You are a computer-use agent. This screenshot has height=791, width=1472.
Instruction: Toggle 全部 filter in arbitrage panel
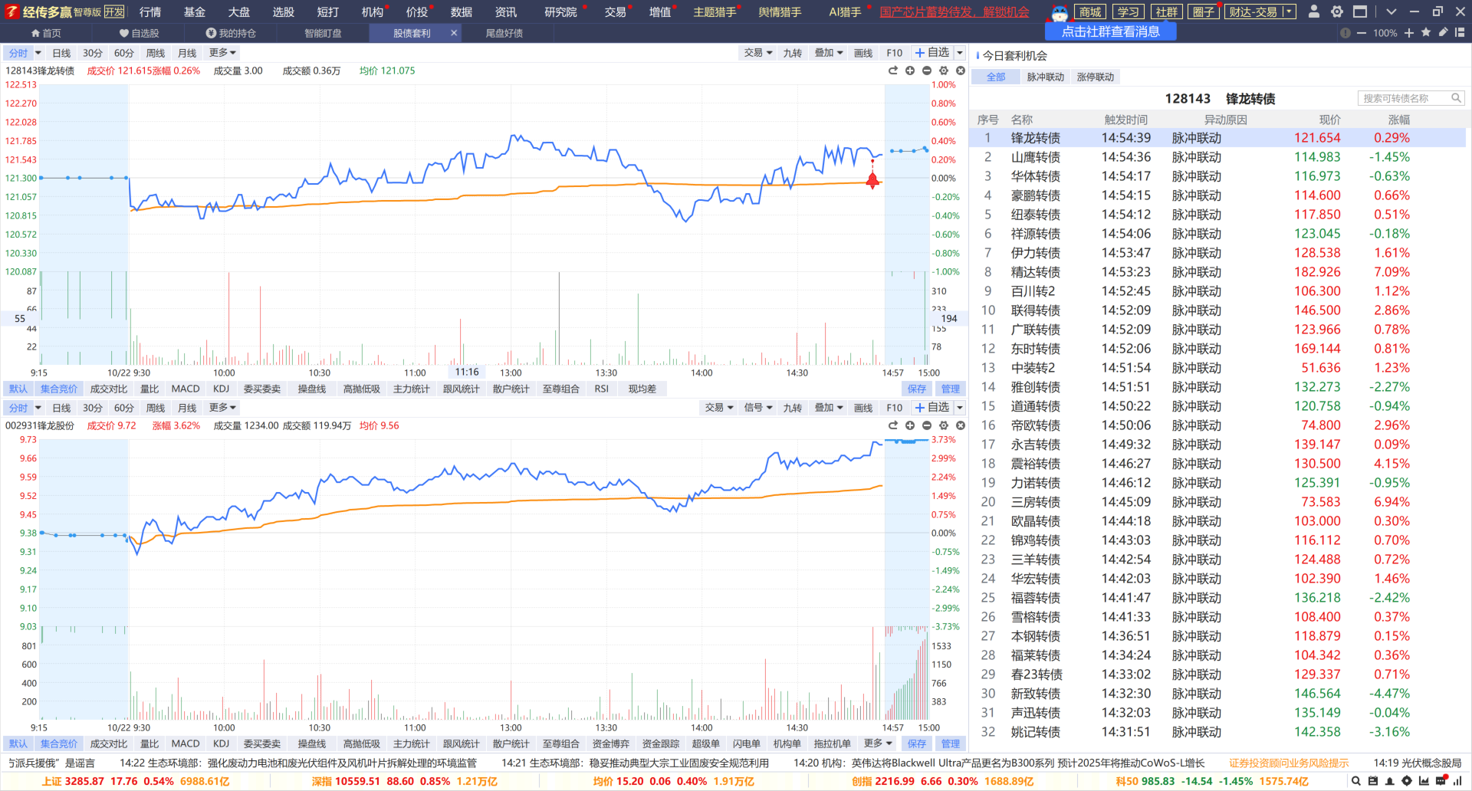[x=996, y=77]
